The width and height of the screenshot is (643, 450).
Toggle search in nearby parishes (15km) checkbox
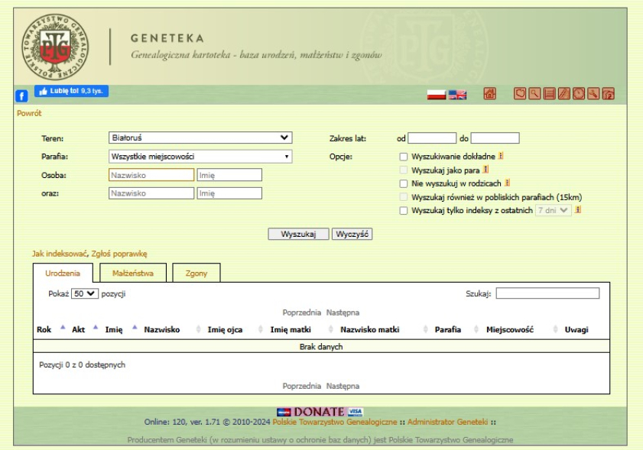point(404,197)
